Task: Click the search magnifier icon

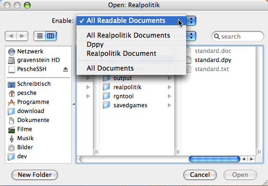Action: pyautogui.click(x=216, y=36)
